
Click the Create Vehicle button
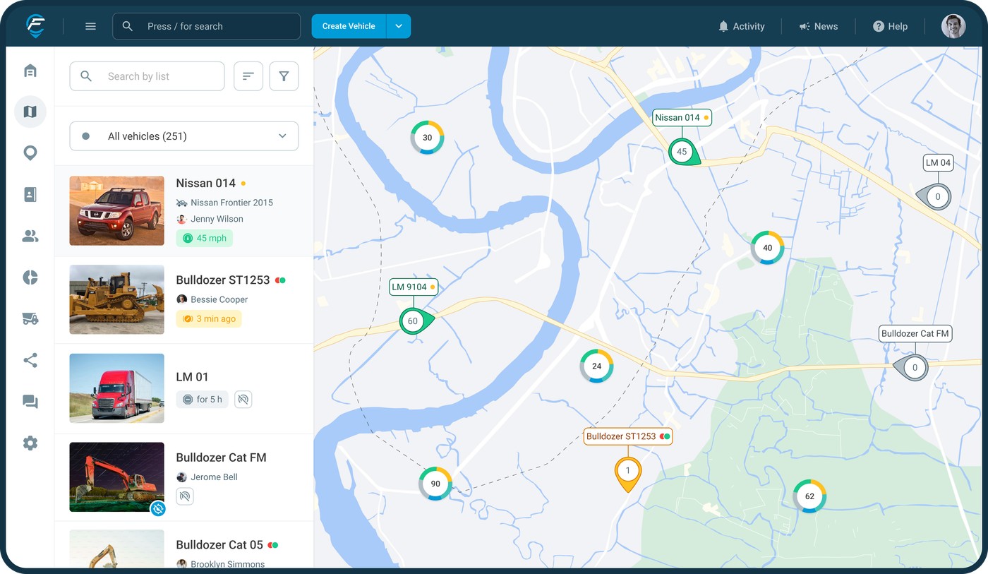tap(348, 25)
